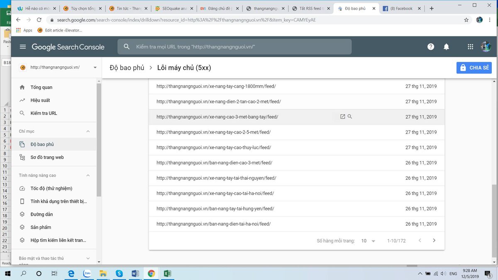Select the ban-nang-tay-tai-hung-yen feed URL row
This screenshot has height=280, width=498.
pos(296,209)
